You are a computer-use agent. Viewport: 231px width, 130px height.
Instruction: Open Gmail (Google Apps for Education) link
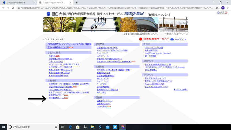point(158,53)
